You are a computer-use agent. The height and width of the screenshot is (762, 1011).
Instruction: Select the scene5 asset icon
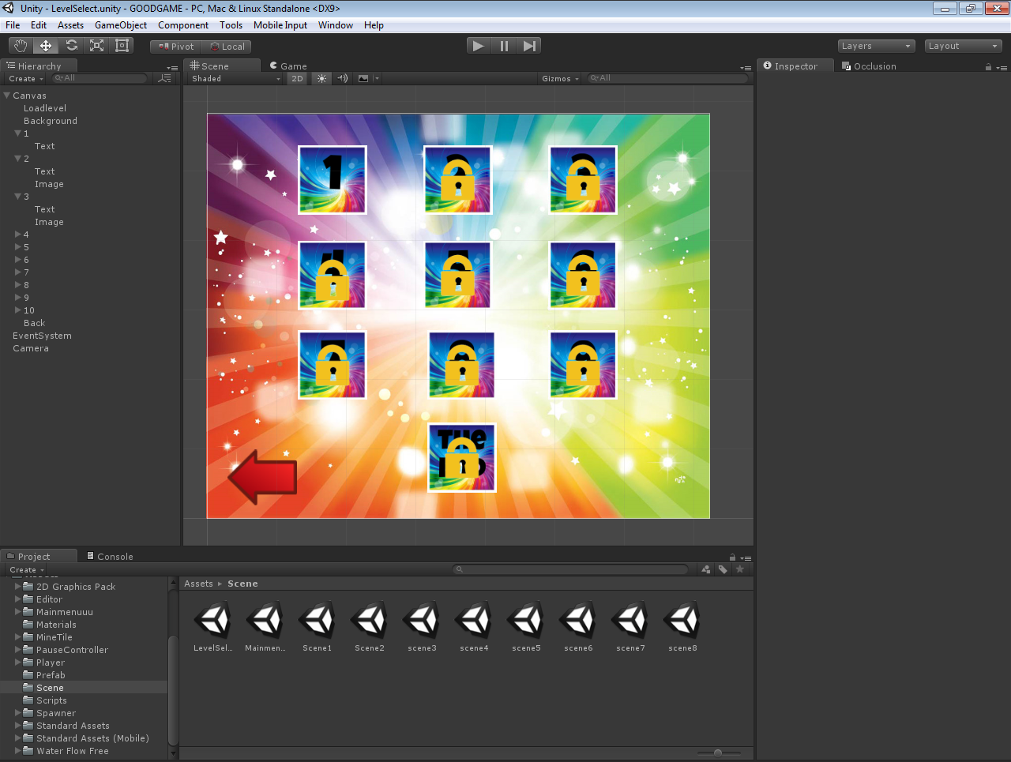click(526, 621)
